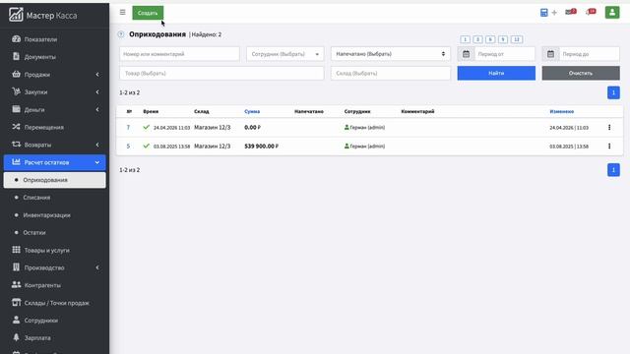Click the 539 900.00 ₽ amount cell
The image size is (630, 354).
point(261,147)
